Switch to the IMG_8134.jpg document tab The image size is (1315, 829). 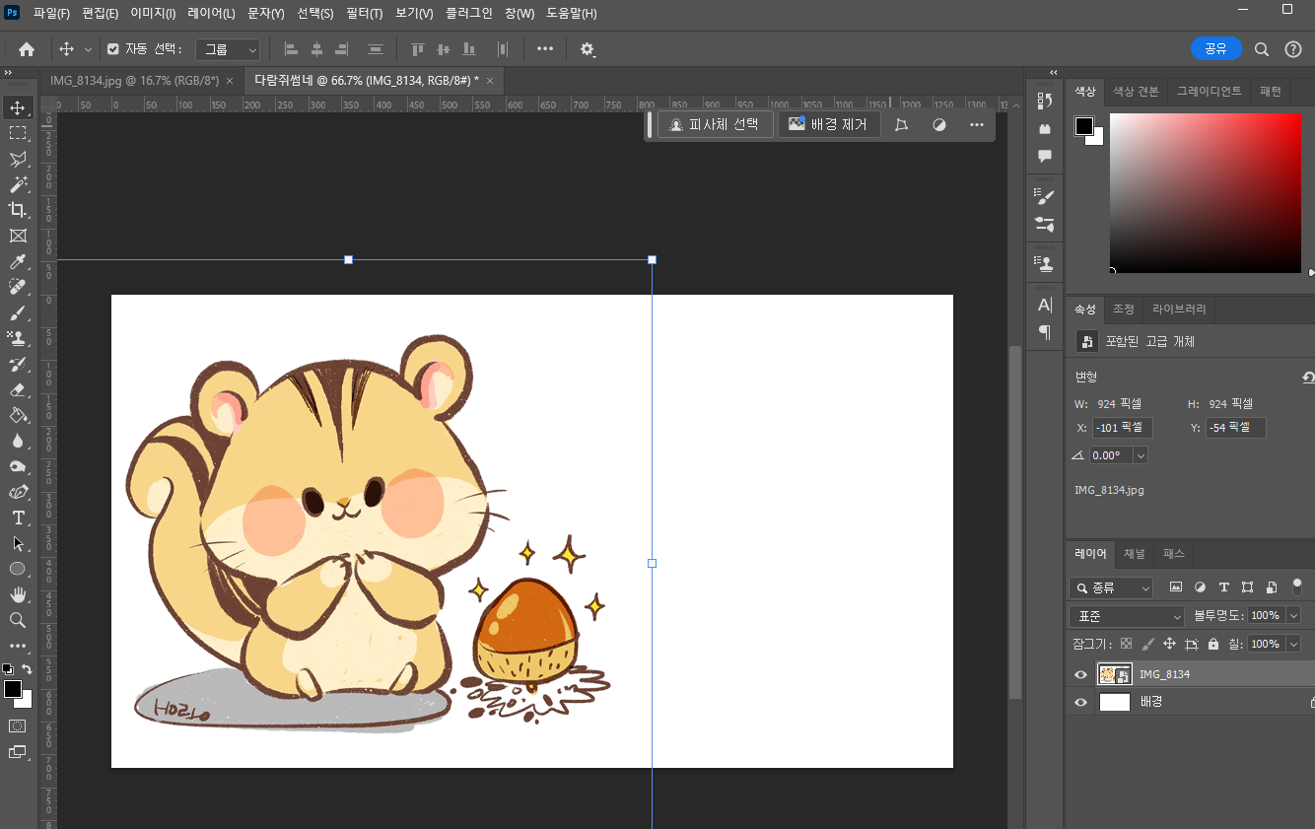pyautogui.click(x=134, y=81)
